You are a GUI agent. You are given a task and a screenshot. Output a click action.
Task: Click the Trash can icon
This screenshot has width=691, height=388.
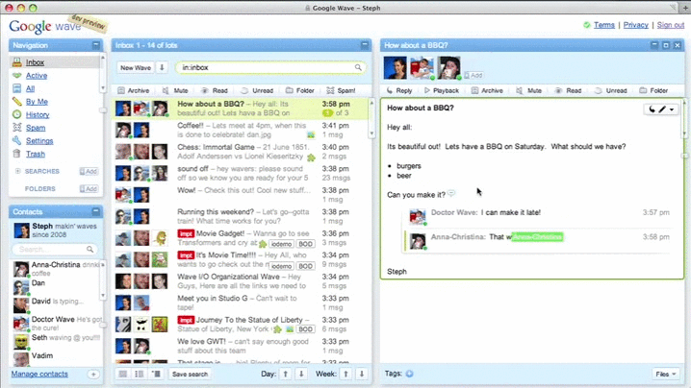(x=16, y=154)
